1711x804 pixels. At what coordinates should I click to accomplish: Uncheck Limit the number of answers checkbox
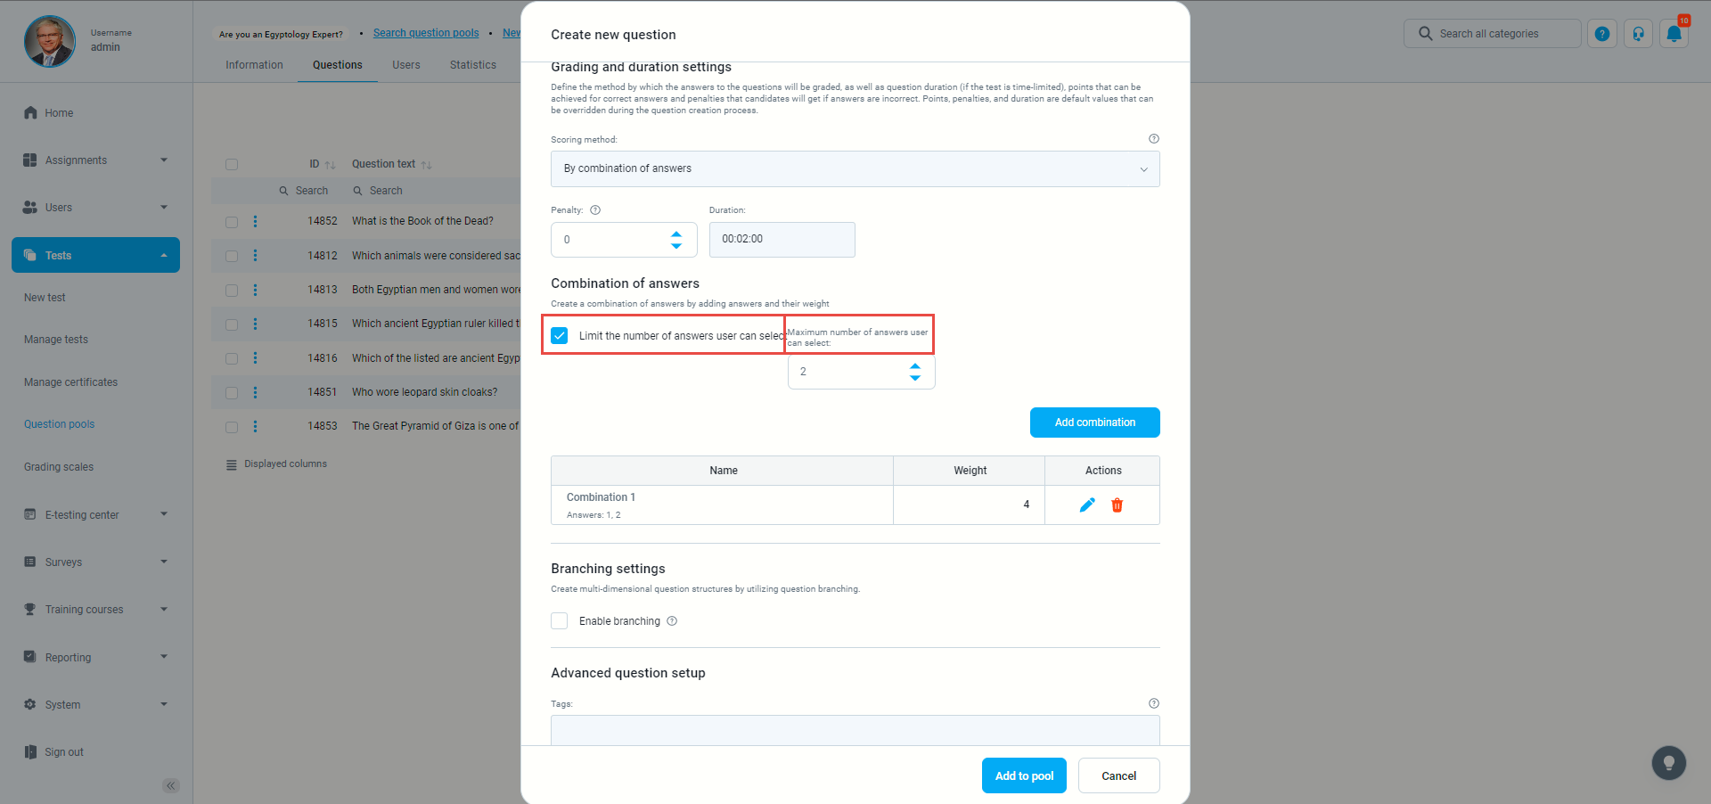560,335
